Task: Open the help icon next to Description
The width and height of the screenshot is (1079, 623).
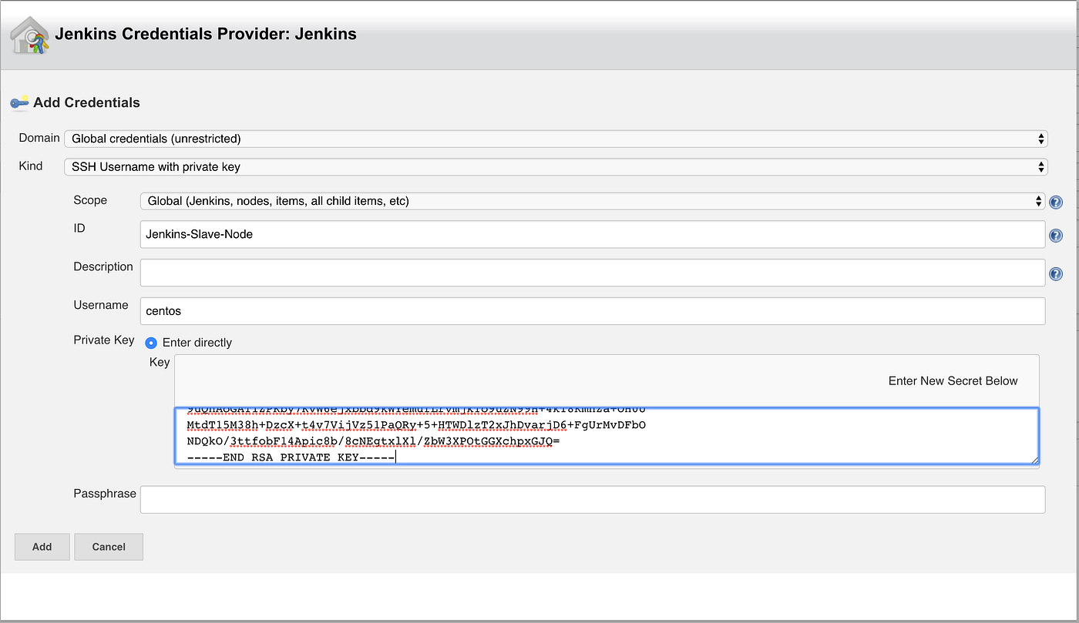Action: (x=1055, y=273)
